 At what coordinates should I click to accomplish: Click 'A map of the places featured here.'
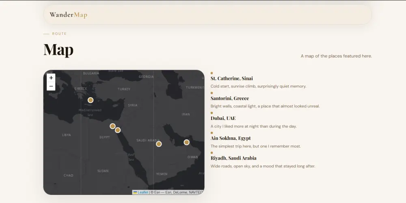(336, 56)
